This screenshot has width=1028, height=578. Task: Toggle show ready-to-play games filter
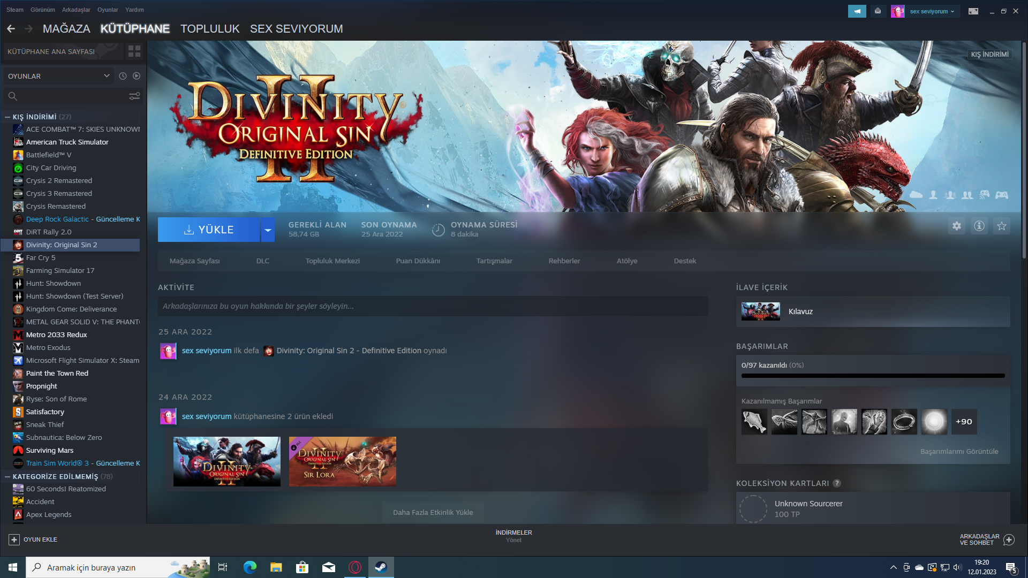tap(137, 76)
